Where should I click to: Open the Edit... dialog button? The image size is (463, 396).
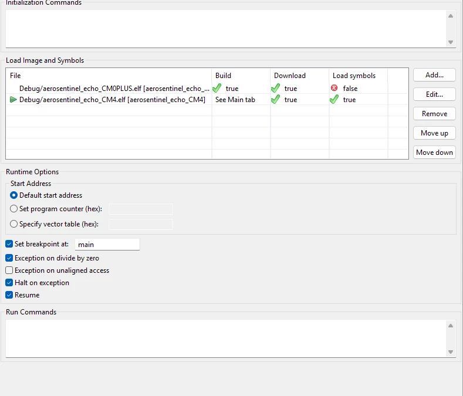434,94
